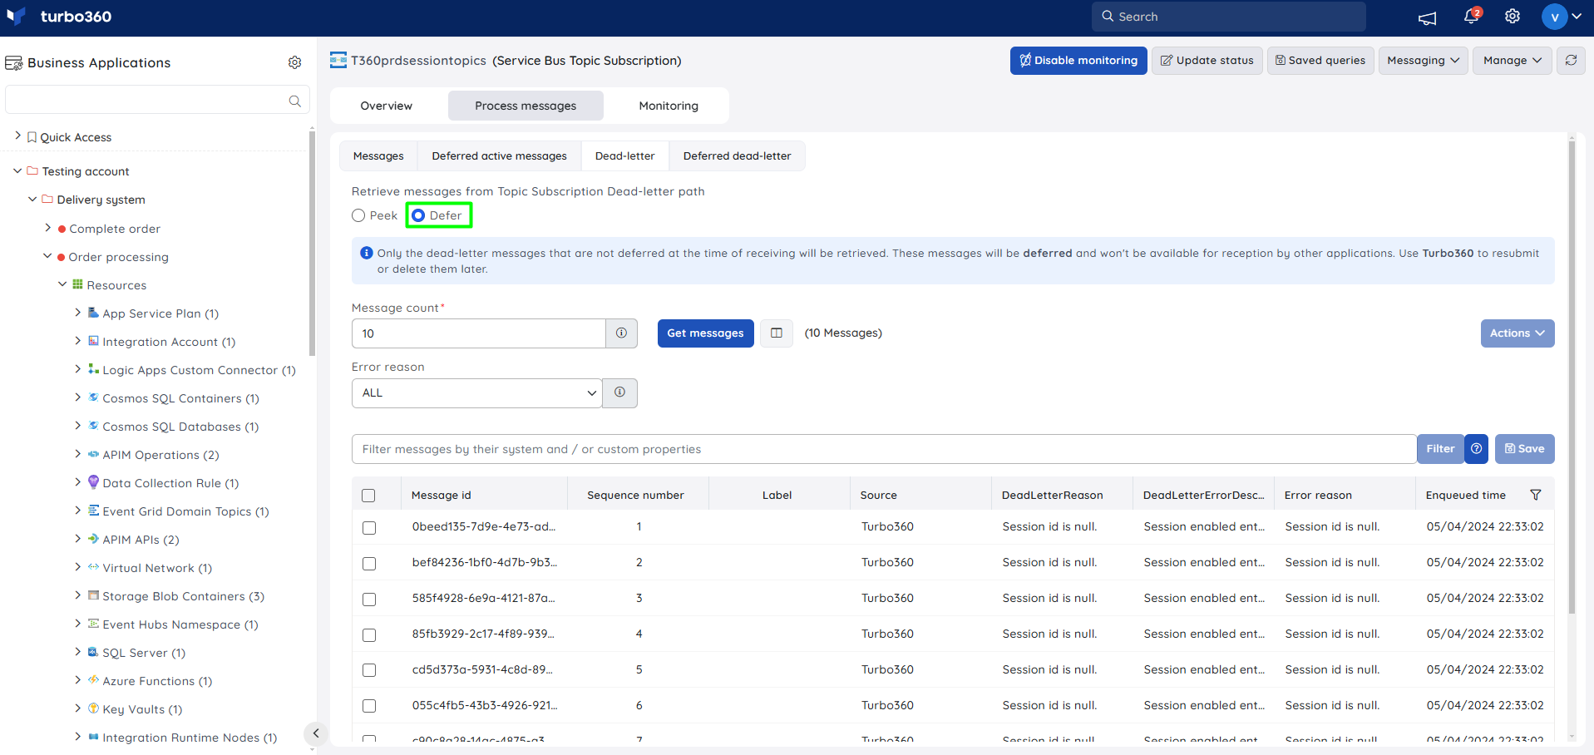The image size is (1594, 755).
Task: Check the message 0beed135 row checkbox
Action: point(369,528)
